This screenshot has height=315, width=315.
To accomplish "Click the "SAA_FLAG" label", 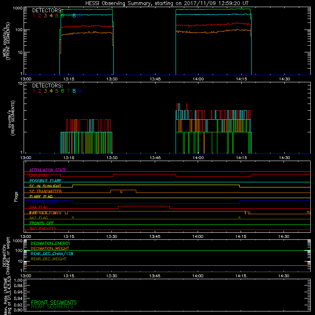I will [x=39, y=208].
